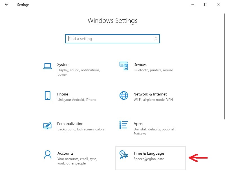The width and height of the screenshot is (225, 178).
Task: Open Personalization settings heading
Action: 70,124
